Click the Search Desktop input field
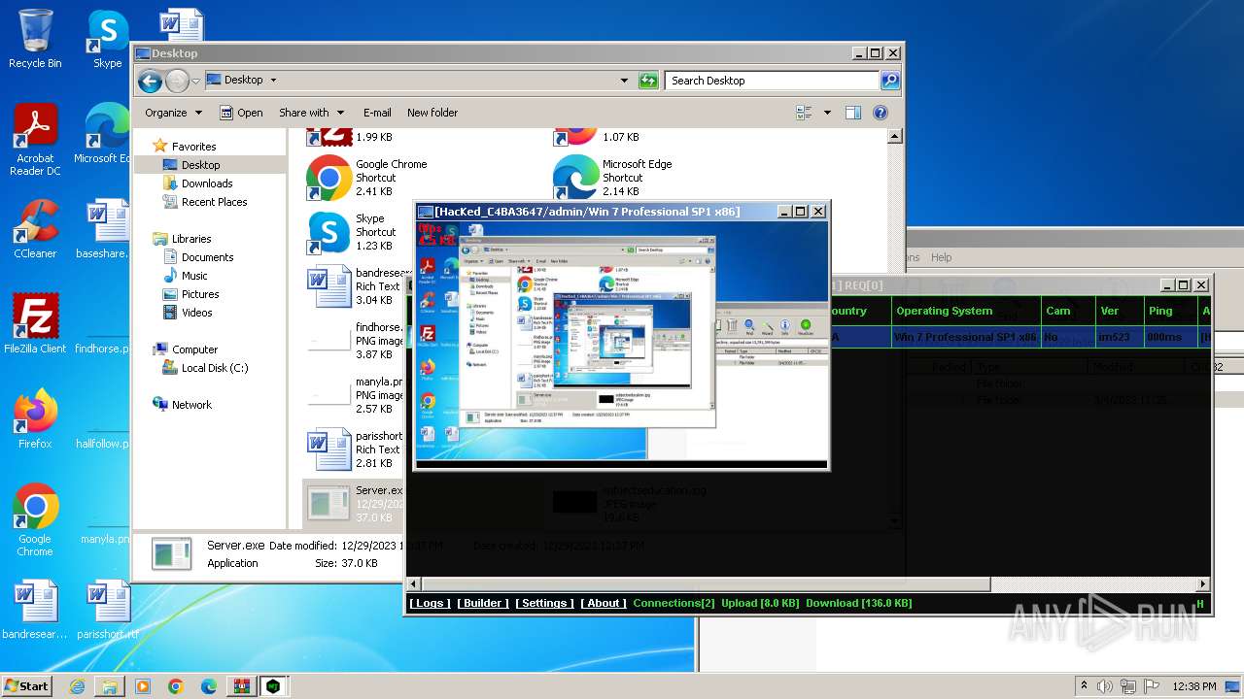The width and height of the screenshot is (1244, 699). (x=772, y=81)
